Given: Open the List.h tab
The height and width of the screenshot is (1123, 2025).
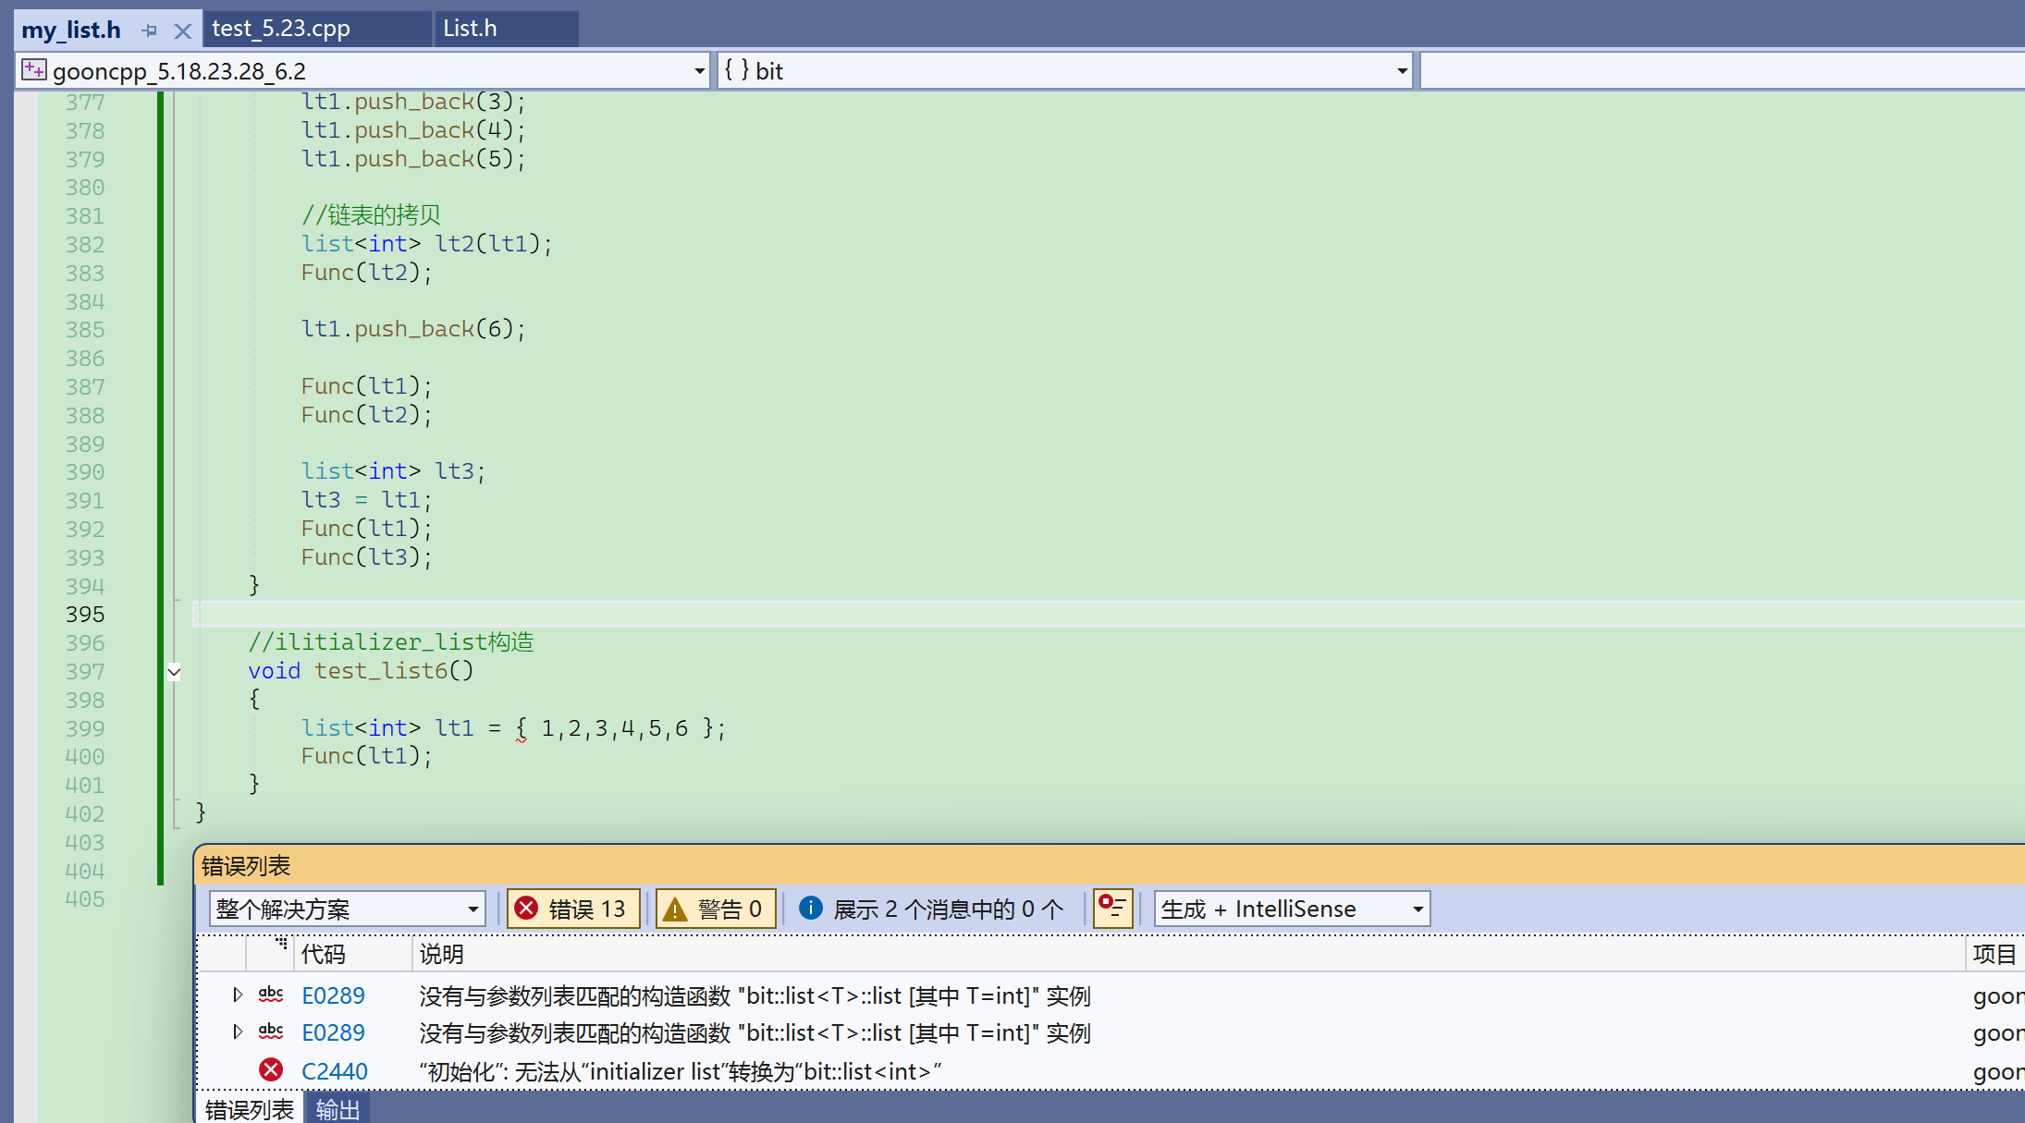Looking at the screenshot, I should (470, 29).
